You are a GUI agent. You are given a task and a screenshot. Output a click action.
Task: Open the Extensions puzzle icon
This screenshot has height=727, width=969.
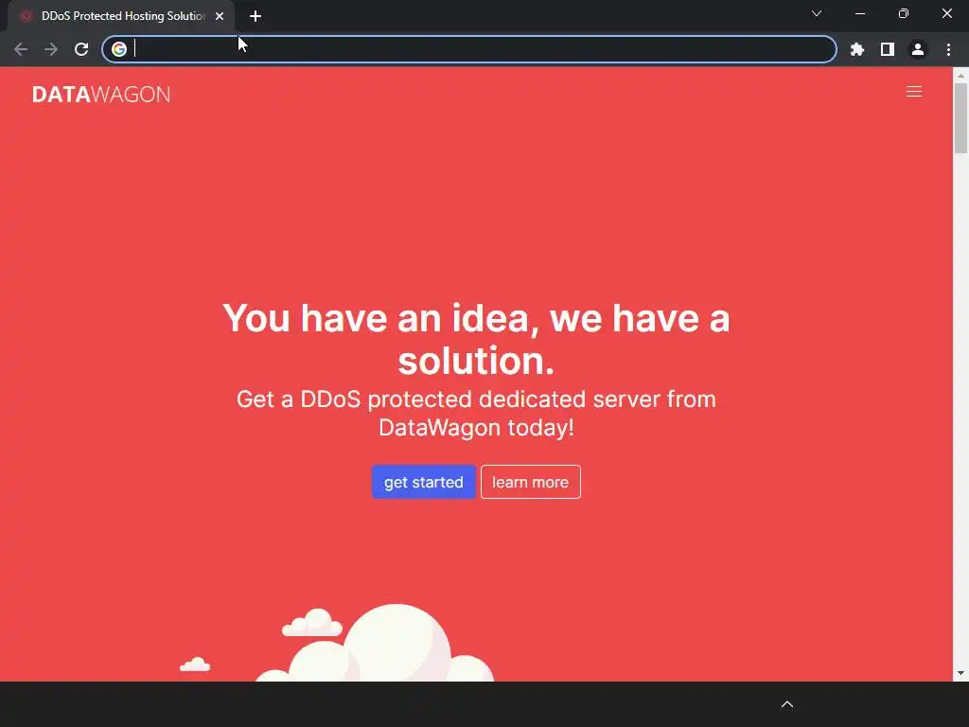tap(857, 49)
